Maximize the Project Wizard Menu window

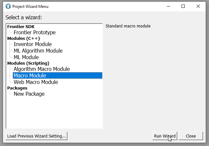[x=183, y=6]
